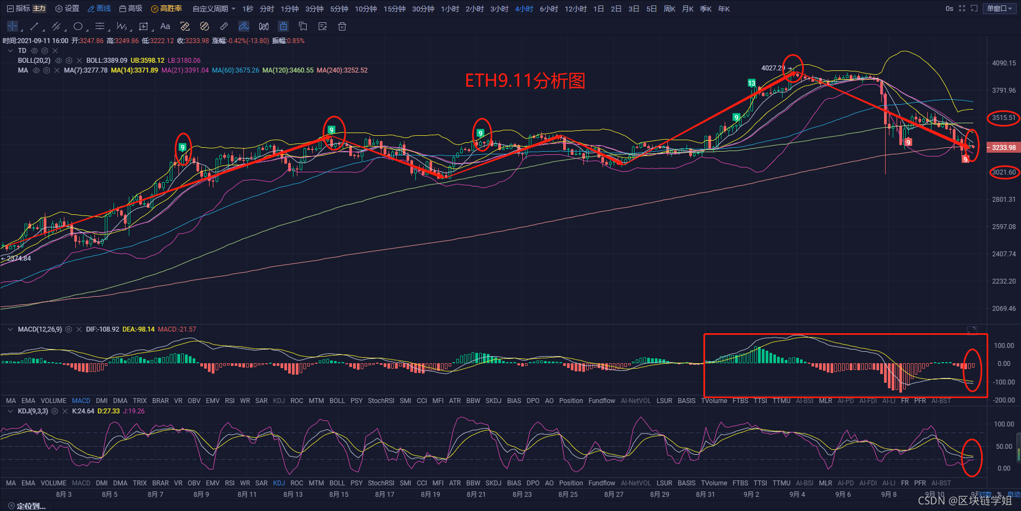Delete drawings with the trash icon

coord(342,26)
